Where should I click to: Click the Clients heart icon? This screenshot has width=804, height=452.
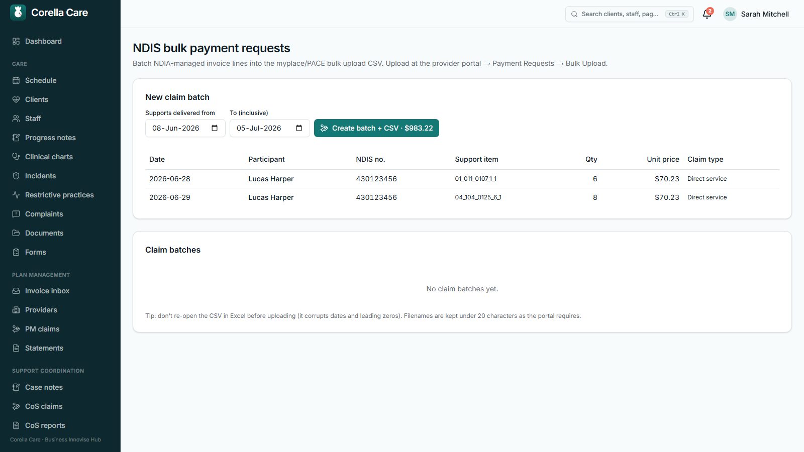16,99
